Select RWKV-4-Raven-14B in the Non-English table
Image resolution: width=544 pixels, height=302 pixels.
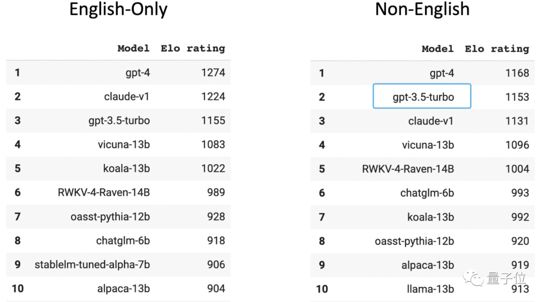408,169
